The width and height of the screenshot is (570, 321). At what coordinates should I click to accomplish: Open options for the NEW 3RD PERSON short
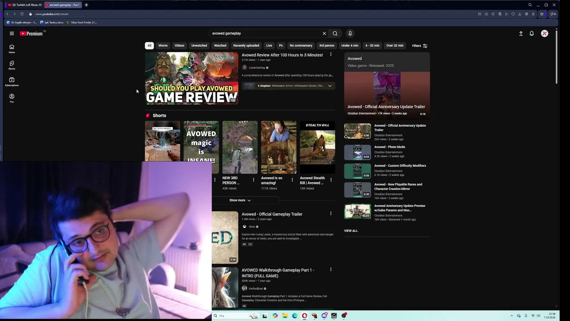point(253,180)
